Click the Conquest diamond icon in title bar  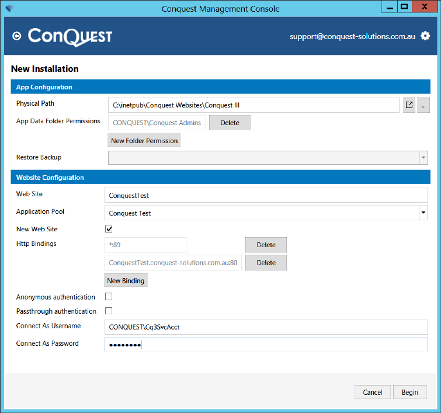click(x=9, y=8)
